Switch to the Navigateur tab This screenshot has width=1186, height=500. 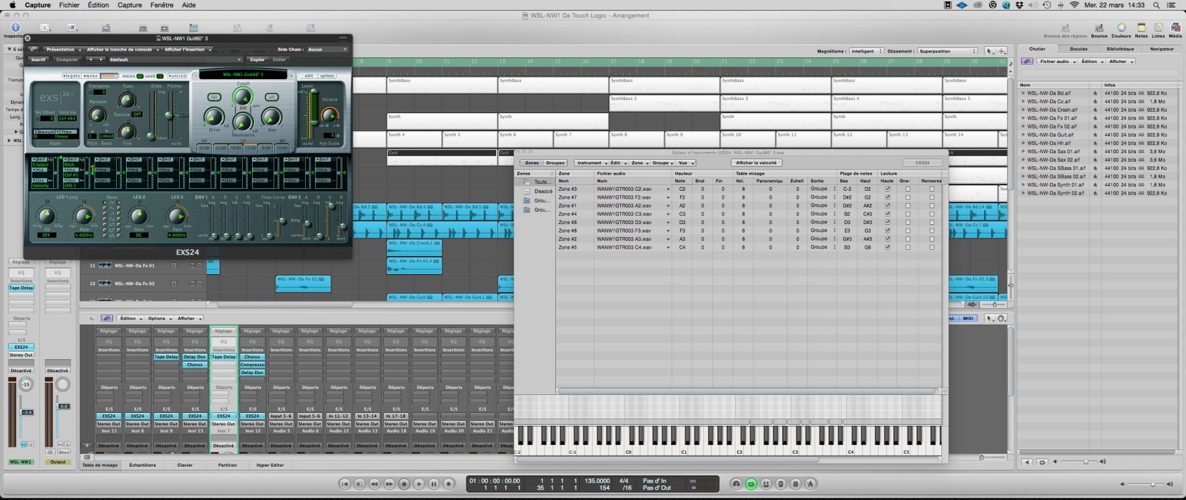[x=1161, y=49]
